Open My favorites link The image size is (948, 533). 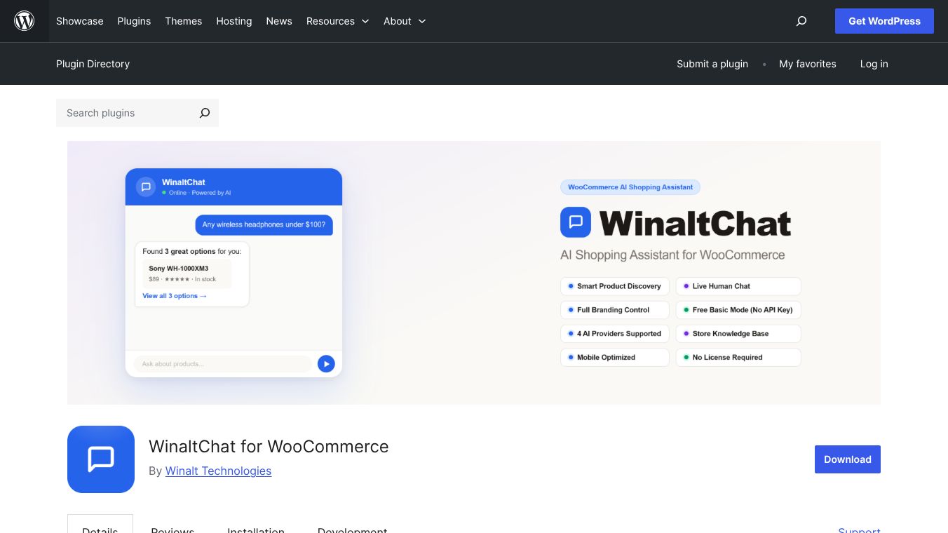(x=808, y=64)
